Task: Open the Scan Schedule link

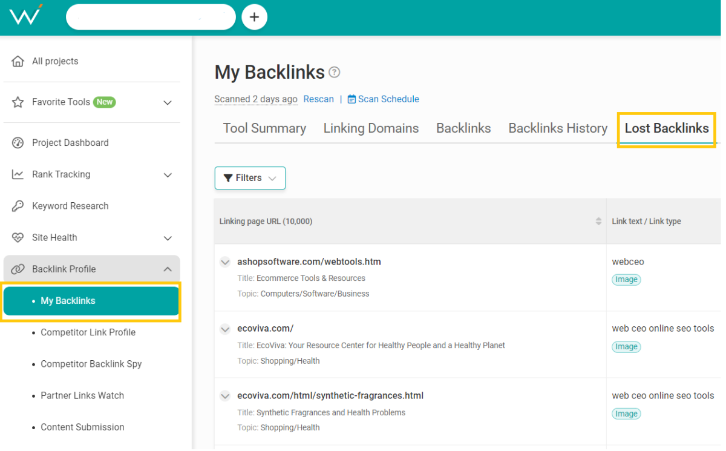Action: [388, 99]
